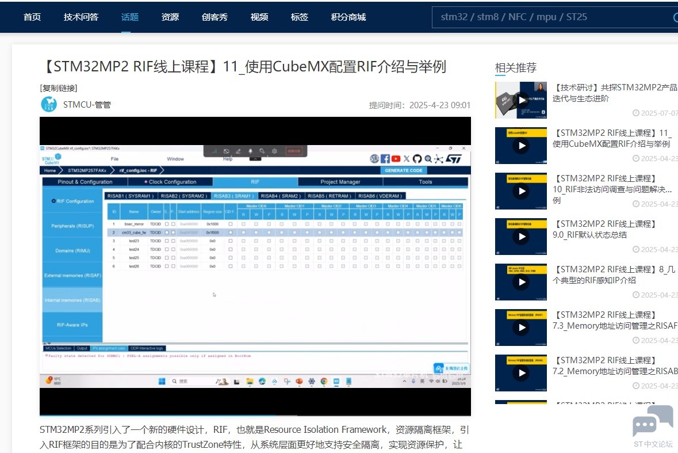This screenshot has width=678, height=453.
Task: Play the 技术研讨 STM32MP2 recommended video
Action: 521,100
